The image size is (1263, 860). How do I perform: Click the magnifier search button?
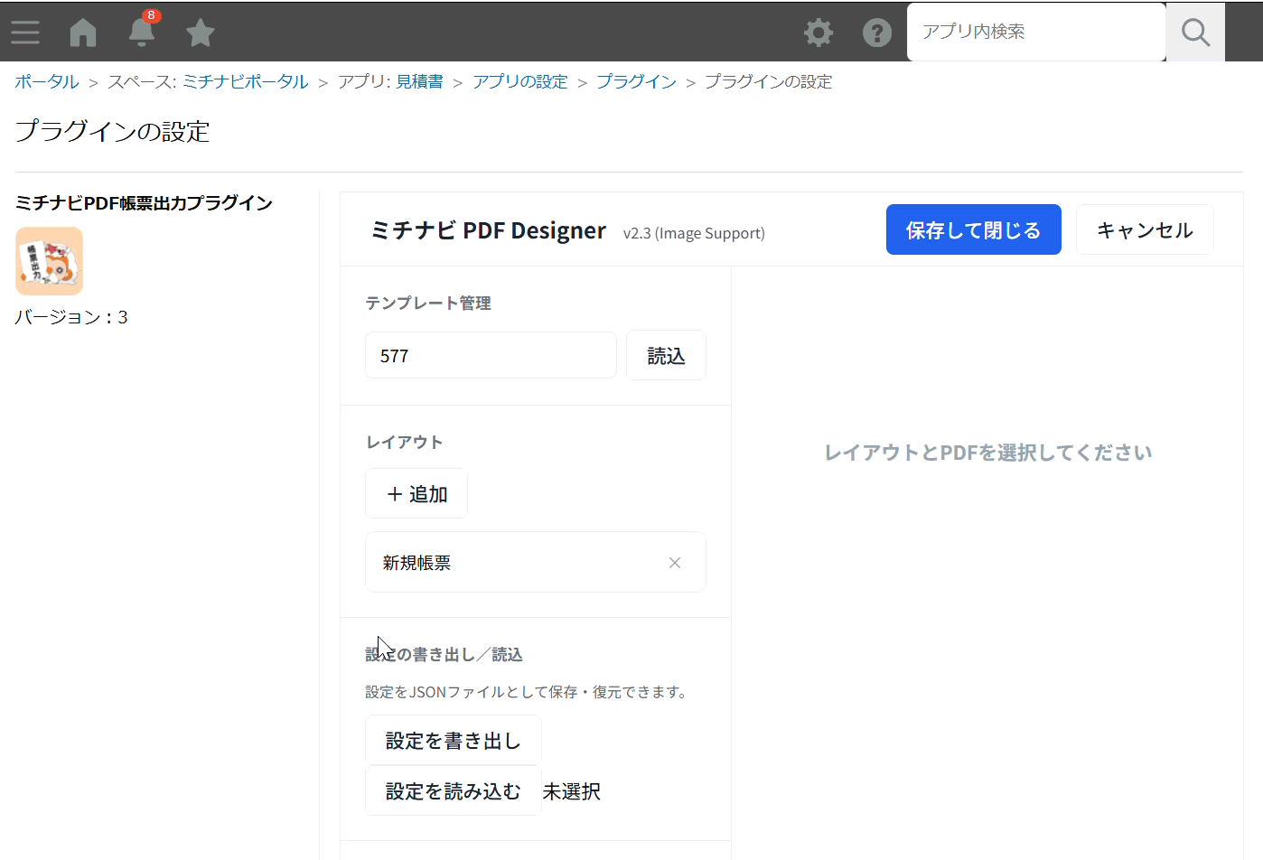coord(1195,32)
